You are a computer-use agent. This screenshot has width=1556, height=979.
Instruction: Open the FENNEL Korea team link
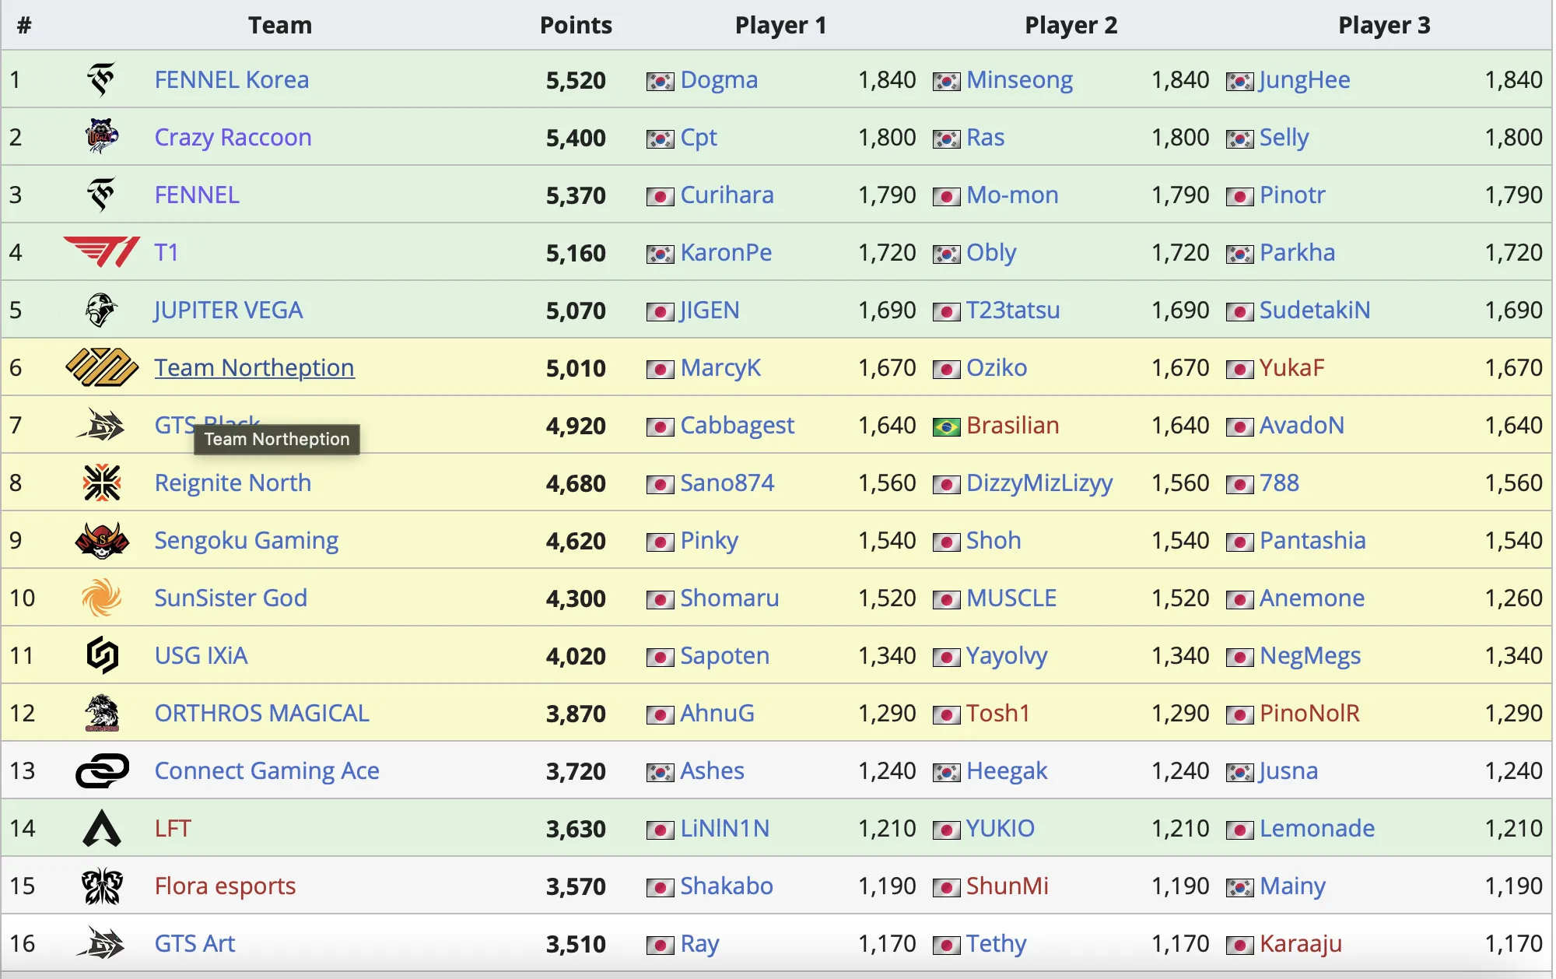232,79
